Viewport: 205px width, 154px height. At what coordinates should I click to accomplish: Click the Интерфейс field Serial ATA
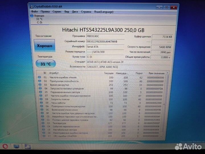[105, 46]
